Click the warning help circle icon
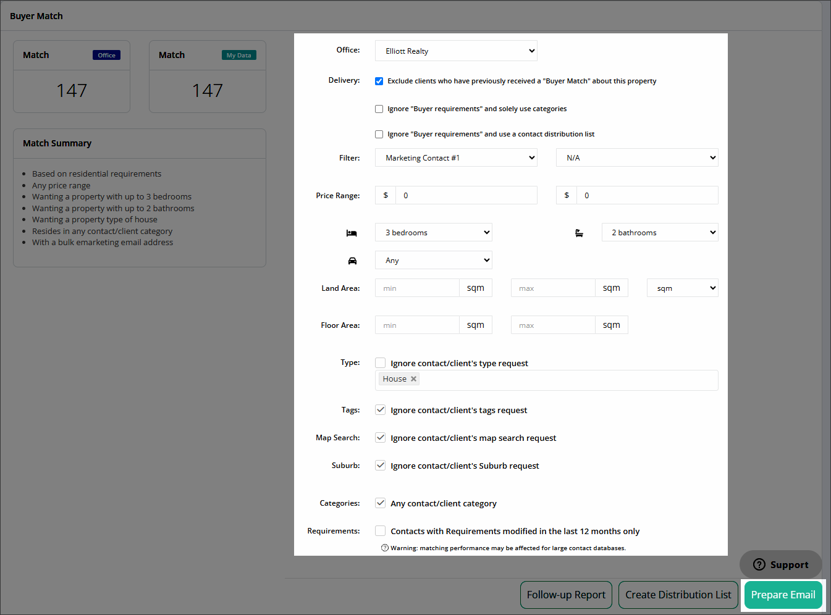Screen dimensions: 831x615 click(385, 548)
